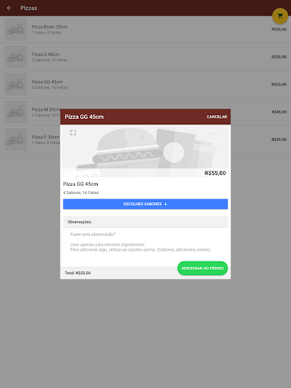The width and height of the screenshot is (291, 388).
Task: Click the R$45,00 price of Pizza M
Action: point(279,112)
